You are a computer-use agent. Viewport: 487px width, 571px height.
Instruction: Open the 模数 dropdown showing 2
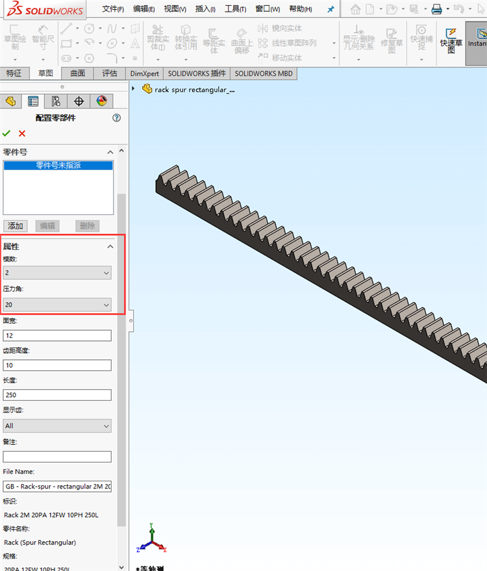[x=57, y=273]
